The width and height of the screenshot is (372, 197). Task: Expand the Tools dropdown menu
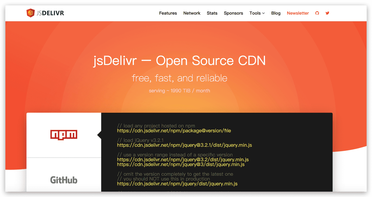257,13
